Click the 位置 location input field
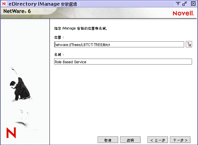Image resolution: width=198 pixels, height=145 pixels. coord(119,45)
